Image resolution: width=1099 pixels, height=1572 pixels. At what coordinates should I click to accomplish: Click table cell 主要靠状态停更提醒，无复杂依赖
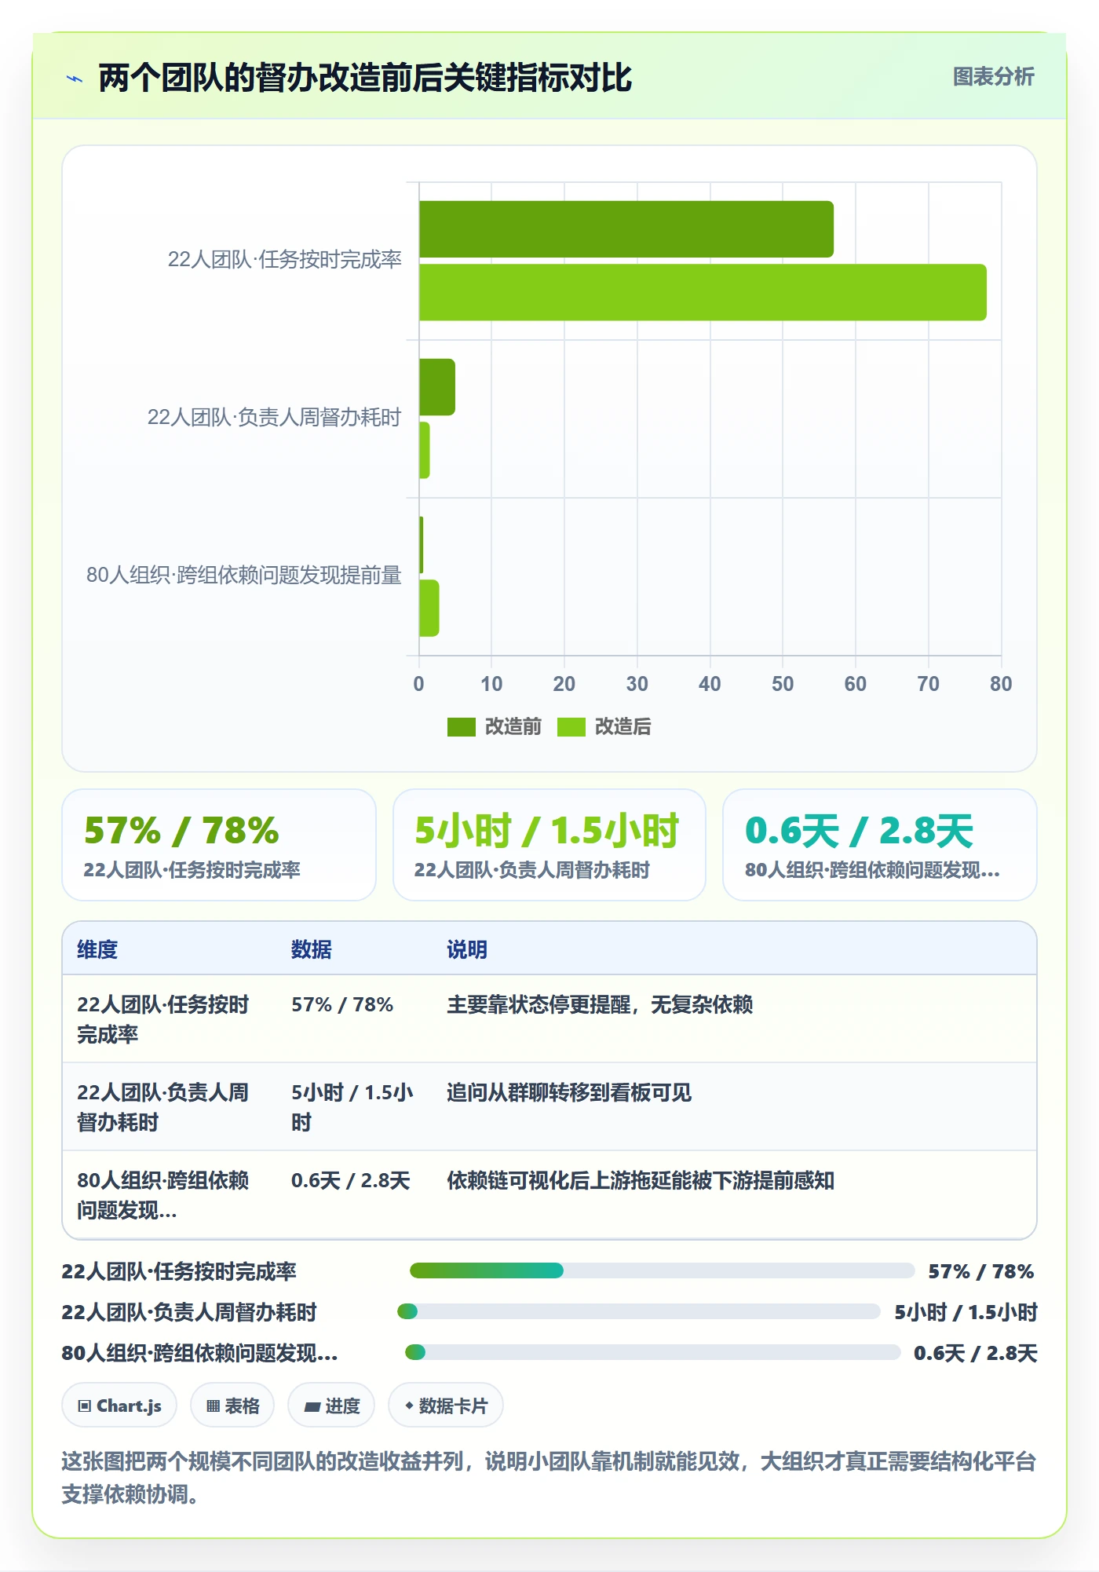(x=600, y=1004)
